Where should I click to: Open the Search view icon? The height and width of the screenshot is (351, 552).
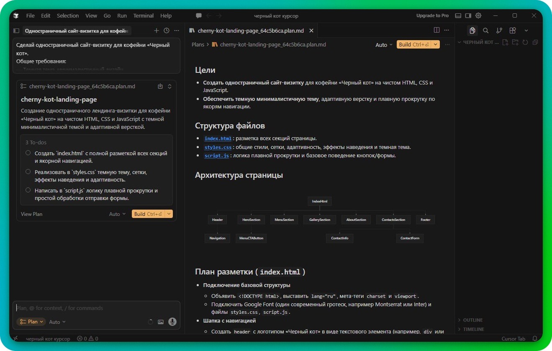tap(485, 30)
